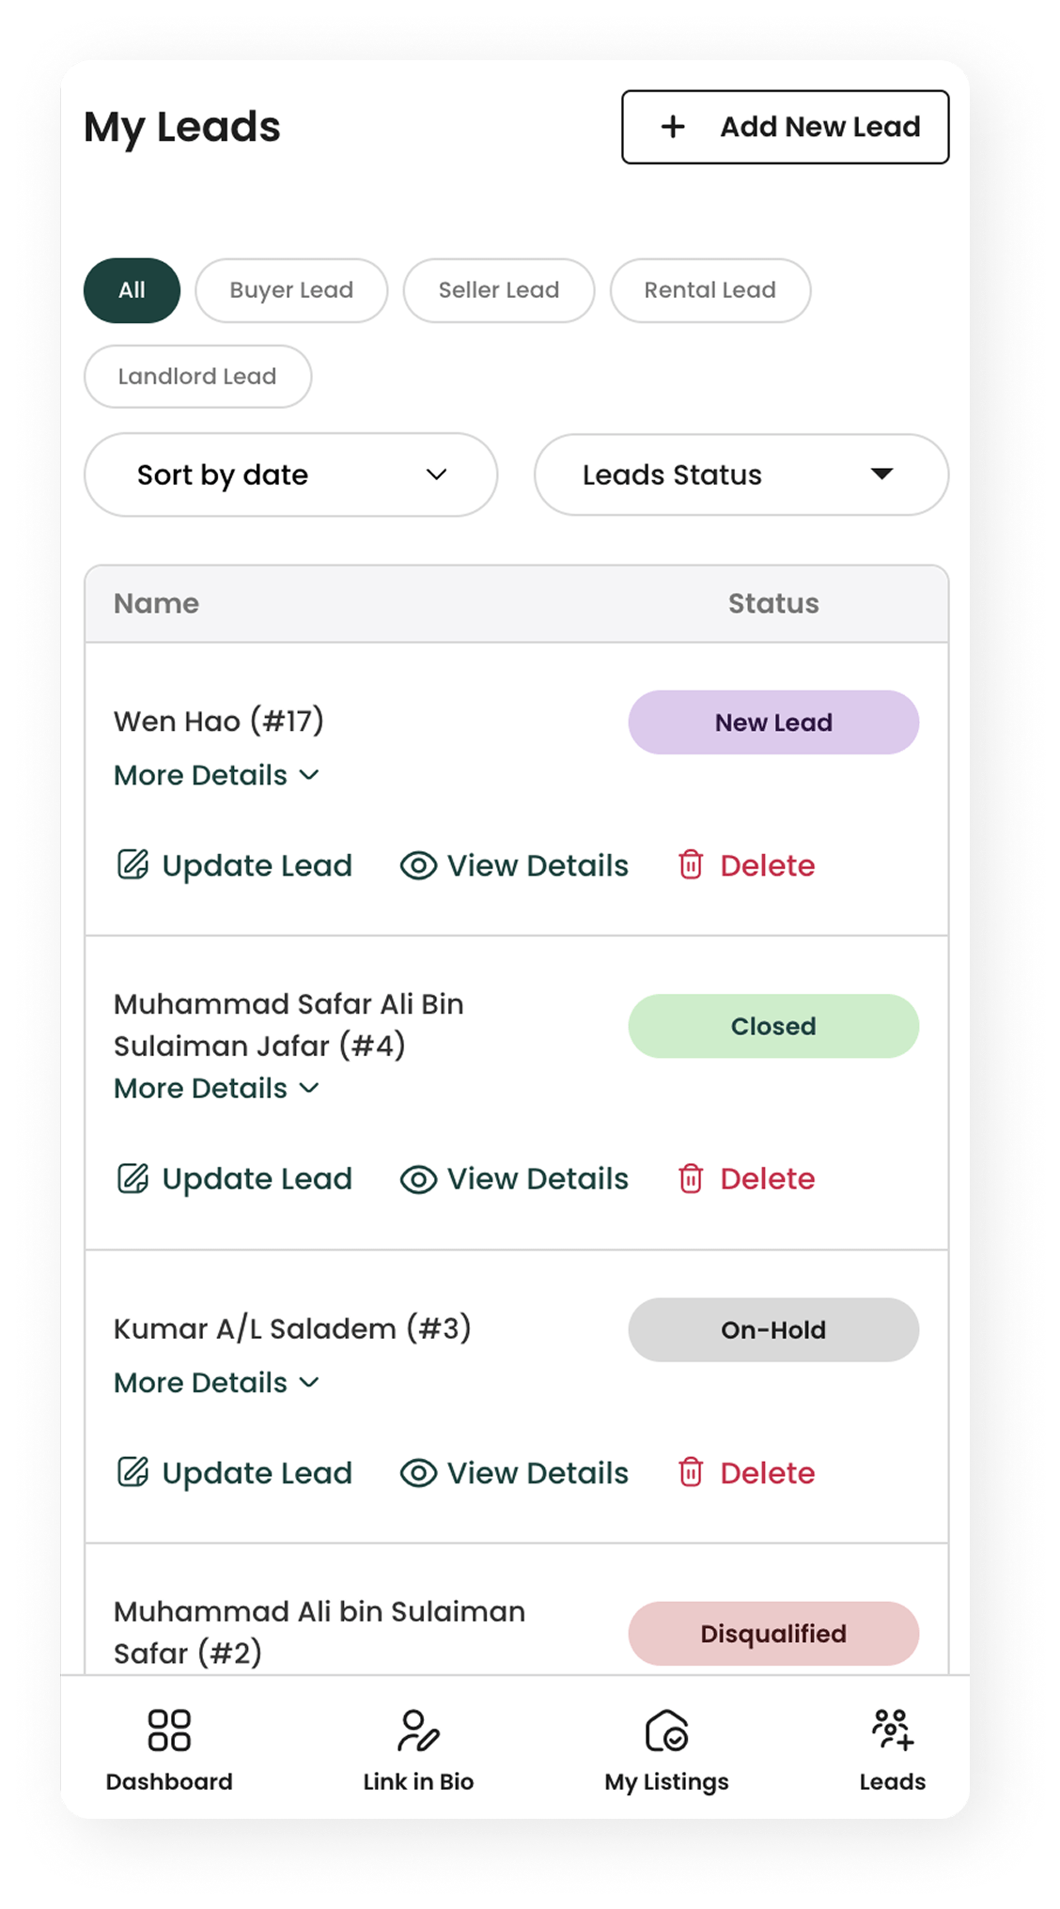Filter by Buyer Lead chip

coord(291,290)
